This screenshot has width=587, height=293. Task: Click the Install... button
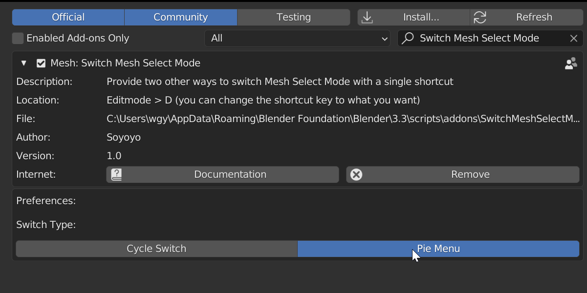point(413,17)
